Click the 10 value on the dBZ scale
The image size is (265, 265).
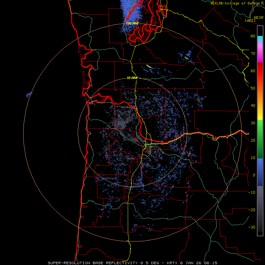tap(253, 158)
